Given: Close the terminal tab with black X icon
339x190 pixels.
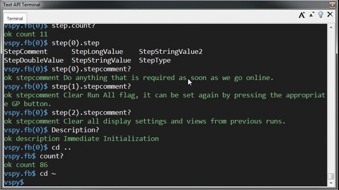Looking at the screenshot, I should pyautogui.click(x=330, y=14).
